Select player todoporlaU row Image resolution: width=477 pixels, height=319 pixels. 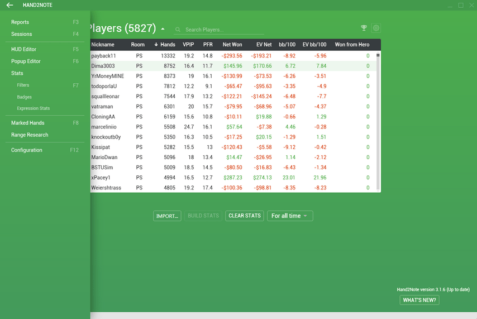tap(233, 86)
